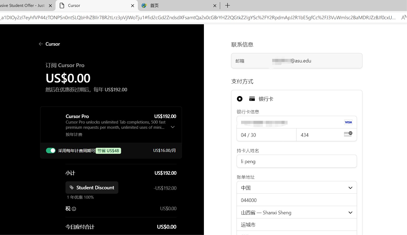Click the card expiry date field
Image resolution: width=407 pixels, height=235 pixels.
tap(266, 135)
